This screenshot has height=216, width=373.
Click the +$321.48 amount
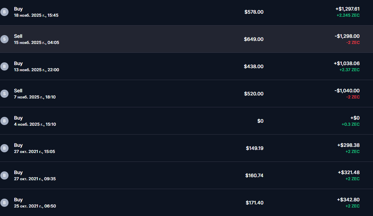coord(348,172)
